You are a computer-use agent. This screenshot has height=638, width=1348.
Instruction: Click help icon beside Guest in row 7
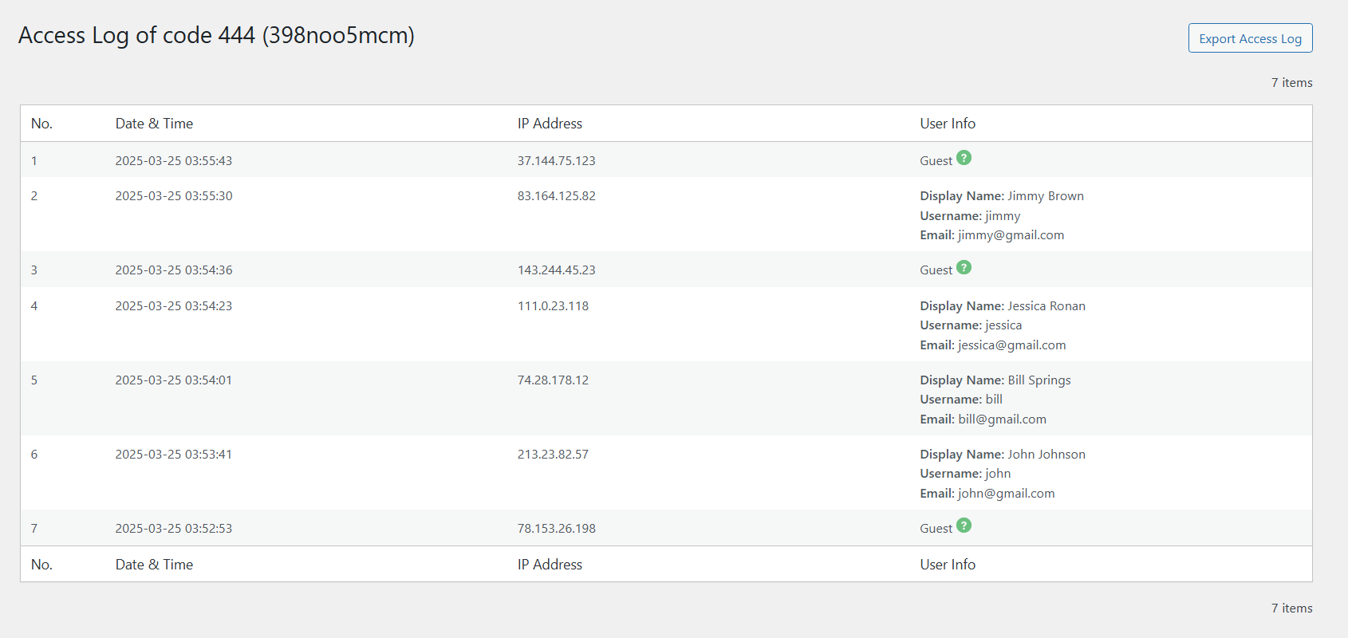pos(964,526)
